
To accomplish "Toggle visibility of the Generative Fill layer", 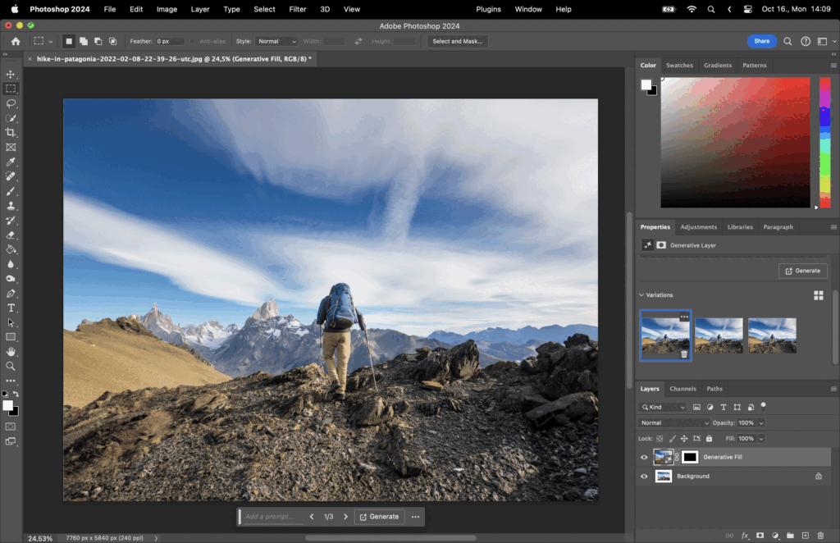I will (x=645, y=457).
